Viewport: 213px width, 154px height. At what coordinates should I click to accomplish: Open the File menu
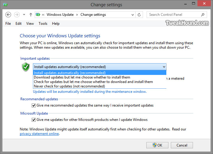click(8, 24)
